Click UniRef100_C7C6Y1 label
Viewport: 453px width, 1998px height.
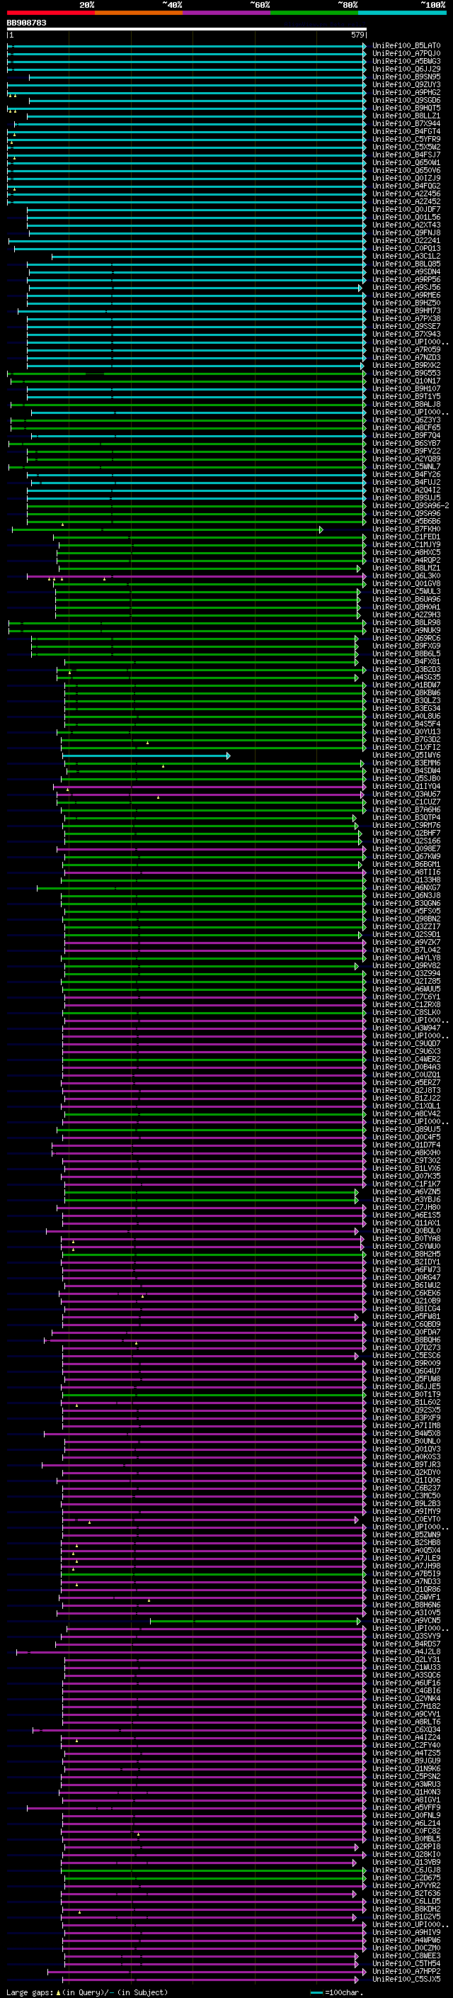point(406,997)
